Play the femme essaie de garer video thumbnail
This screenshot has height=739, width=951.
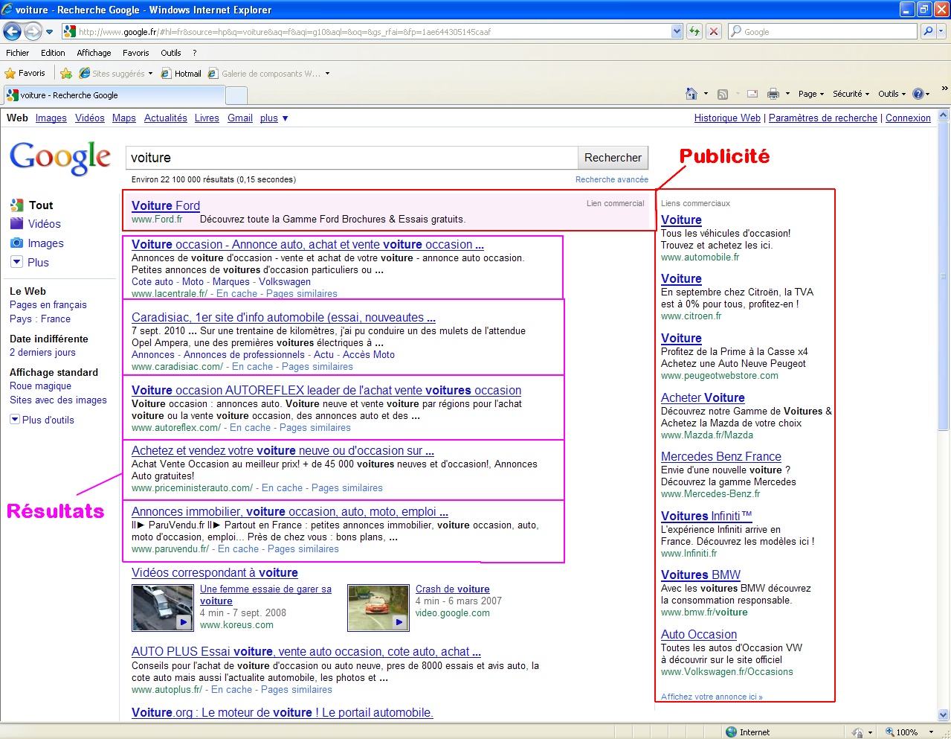coord(162,608)
